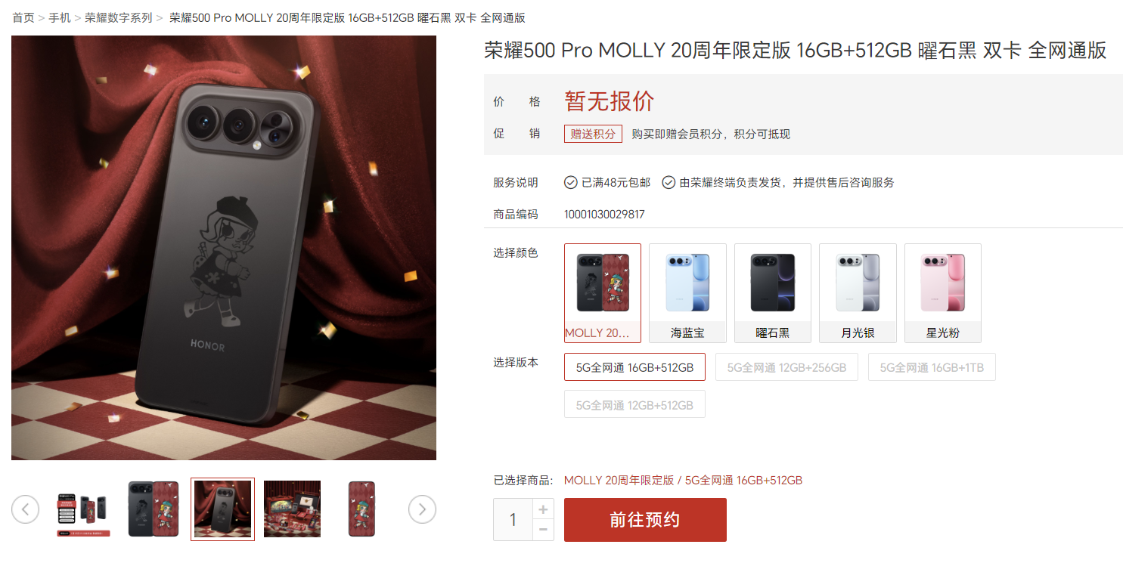The height and width of the screenshot is (566, 1123).
Task: Pick the 海蓝宝 blue color option
Action: click(x=687, y=293)
